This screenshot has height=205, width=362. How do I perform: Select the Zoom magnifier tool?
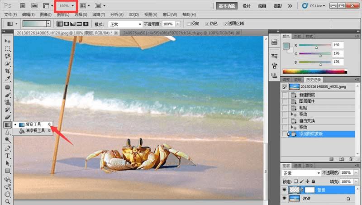[8, 201]
